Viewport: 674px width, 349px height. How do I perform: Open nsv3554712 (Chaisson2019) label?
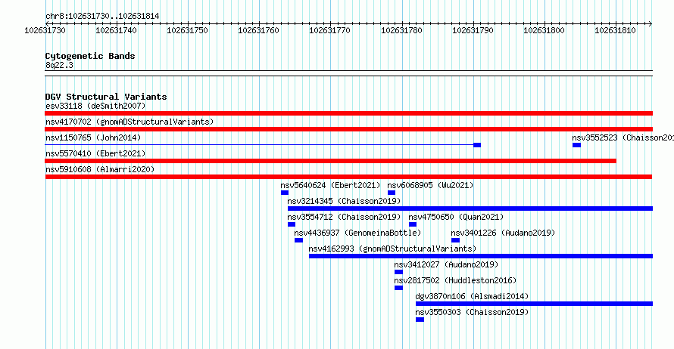344,217
